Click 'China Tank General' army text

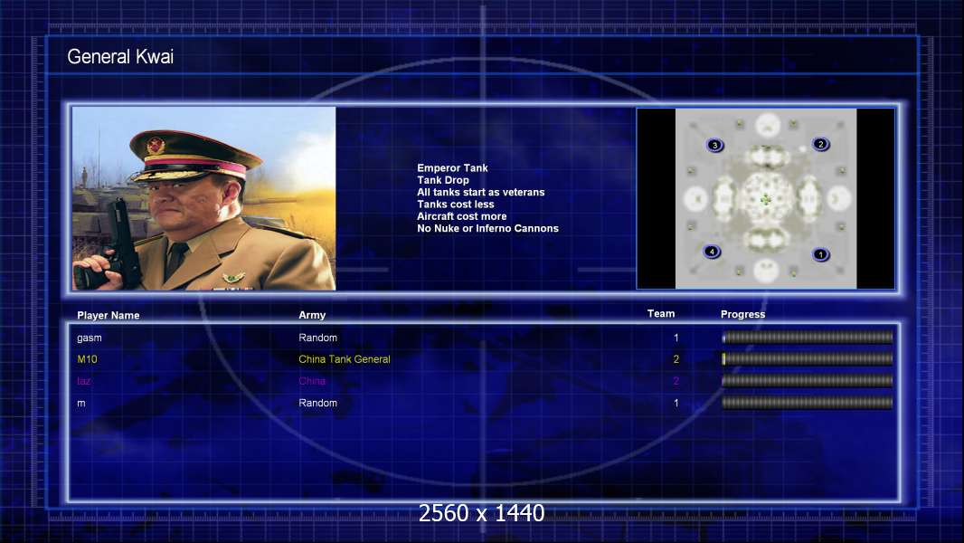click(345, 359)
